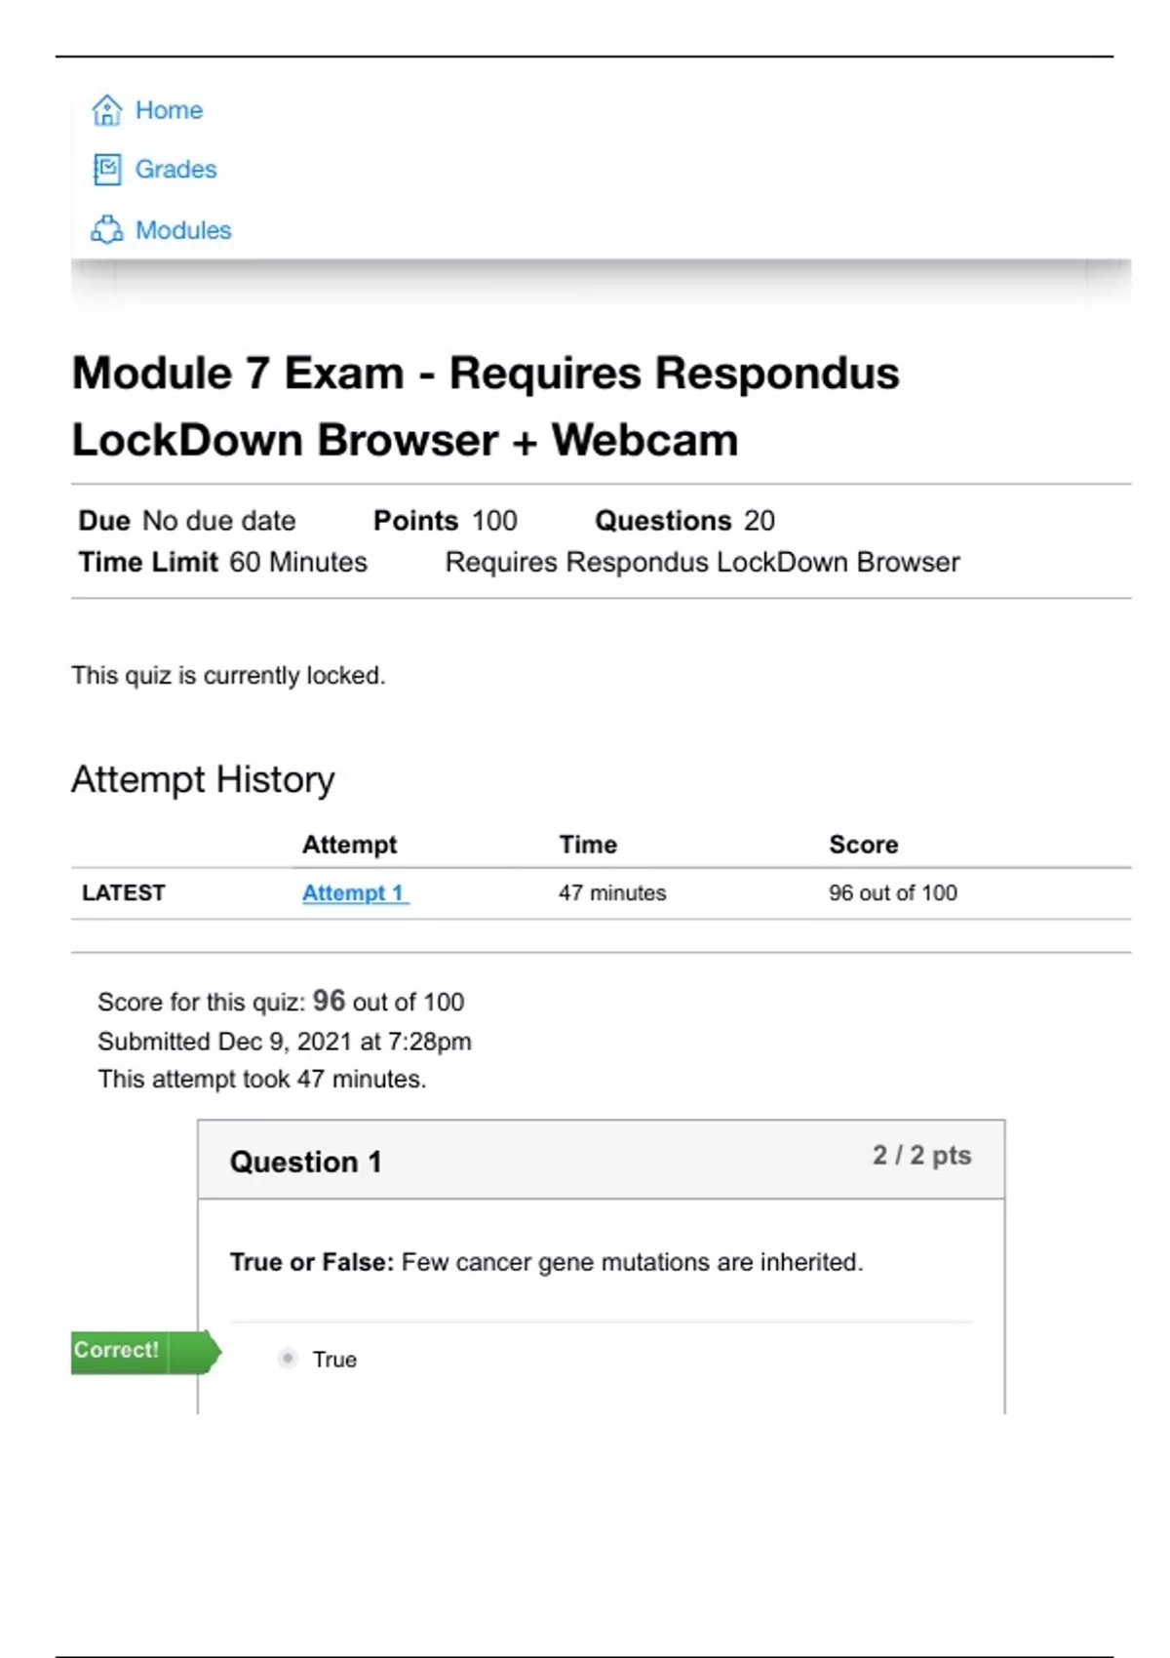The image size is (1170, 1658).
Task: Click the LATEST row label
Action: [124, 893]
